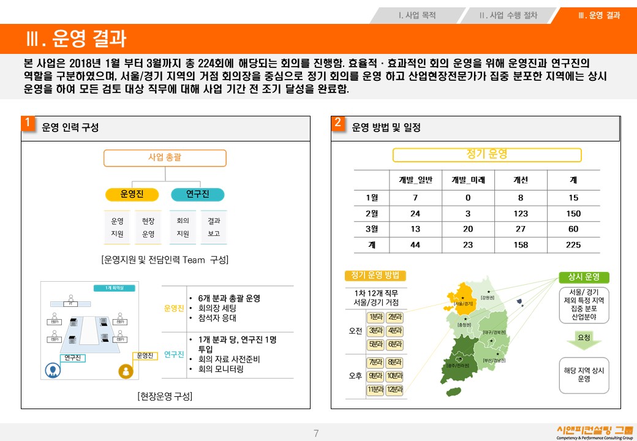Select the 1분과 box

(375, 317)
